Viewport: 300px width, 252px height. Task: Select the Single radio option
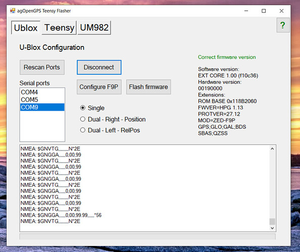point(92,108)
